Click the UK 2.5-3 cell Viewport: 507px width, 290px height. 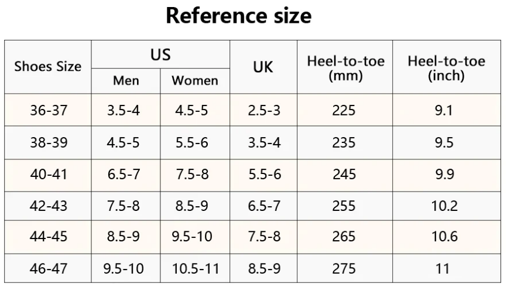[263, 110]
